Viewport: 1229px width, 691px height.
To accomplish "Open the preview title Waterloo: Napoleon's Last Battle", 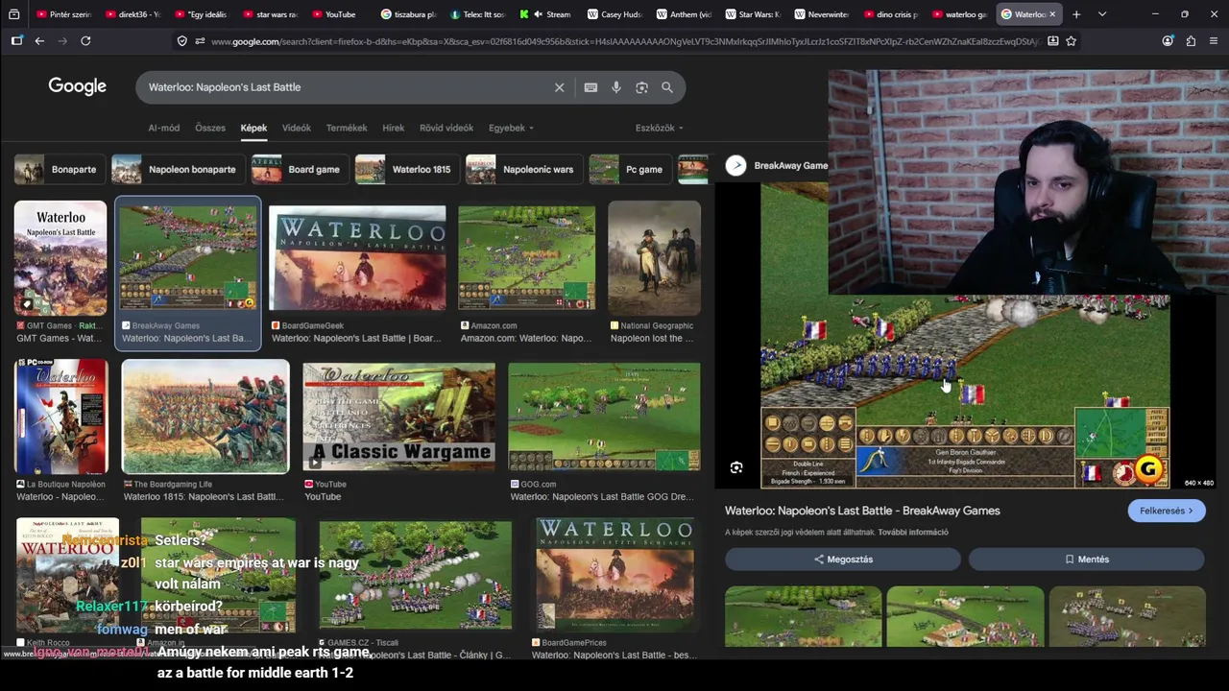I will (862, 511).
